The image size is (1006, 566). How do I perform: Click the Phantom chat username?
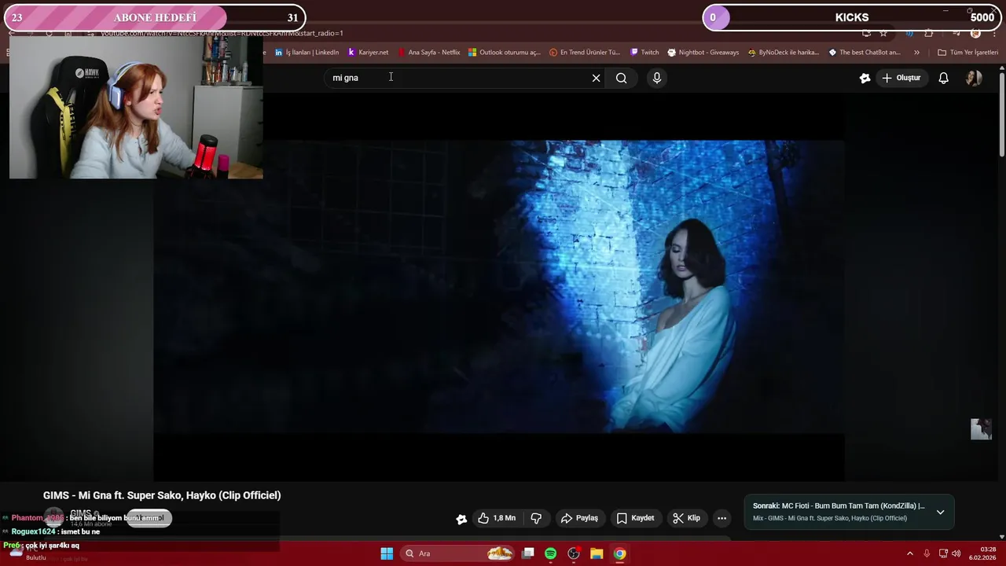(38, 518)
